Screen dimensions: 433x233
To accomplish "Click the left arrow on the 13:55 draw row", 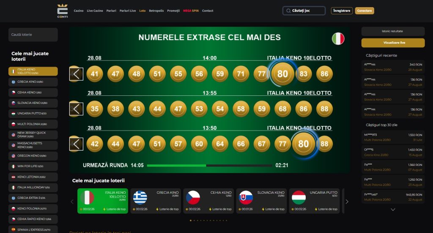I will click(x=76, y=109).
